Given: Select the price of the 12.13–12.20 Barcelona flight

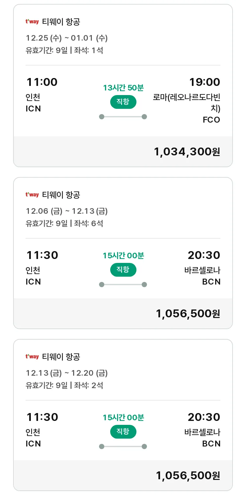Looking at the screenshot, I should (188, 476).
